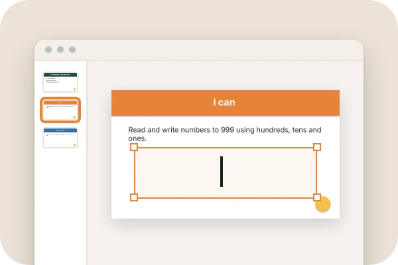
Task: Click the 'I can' slide title
Action: click(x=224, y=102)
